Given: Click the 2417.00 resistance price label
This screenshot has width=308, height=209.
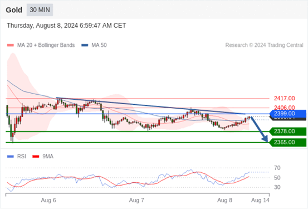Looking at the screenshot, I should click(x=285, y=98).
